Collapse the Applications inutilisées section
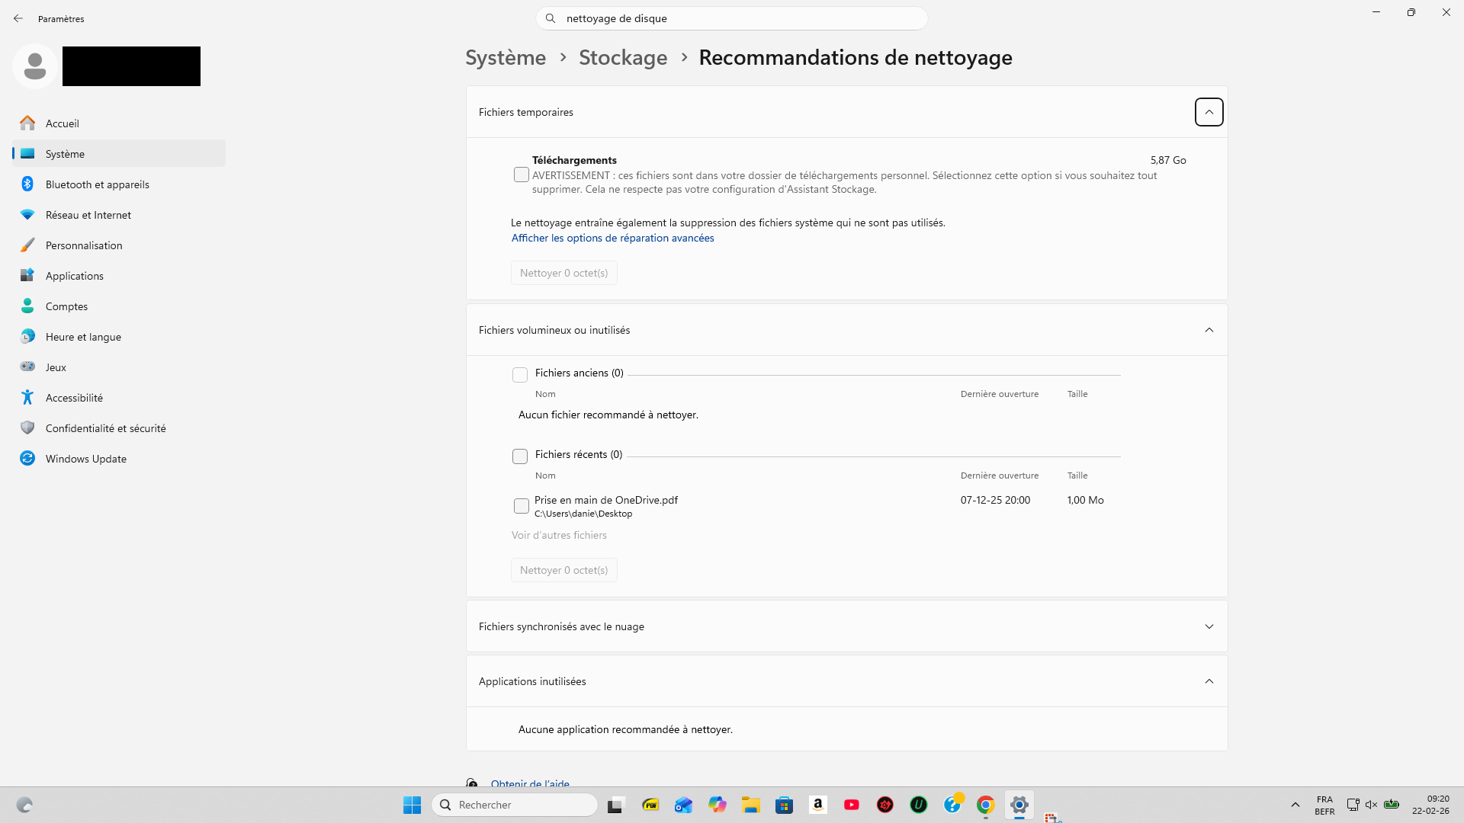 coord(1209,681)
